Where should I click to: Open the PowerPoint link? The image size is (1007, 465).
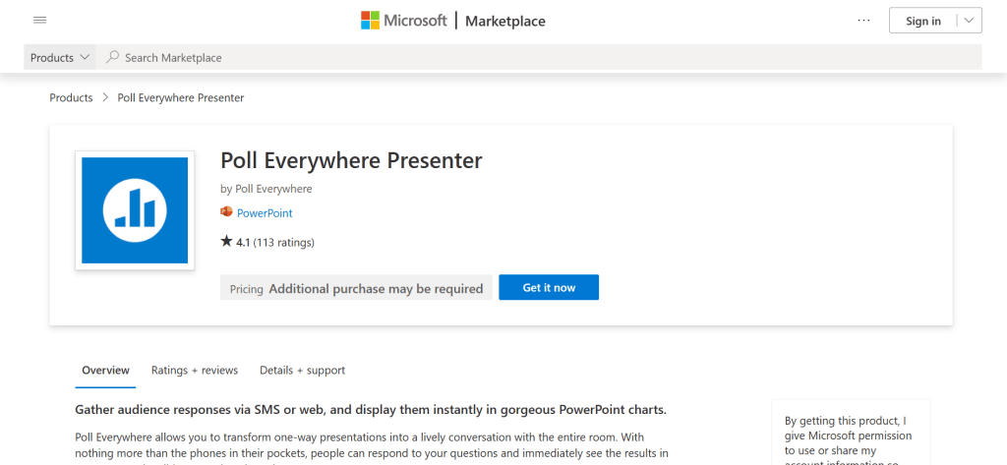pos(265,213)
